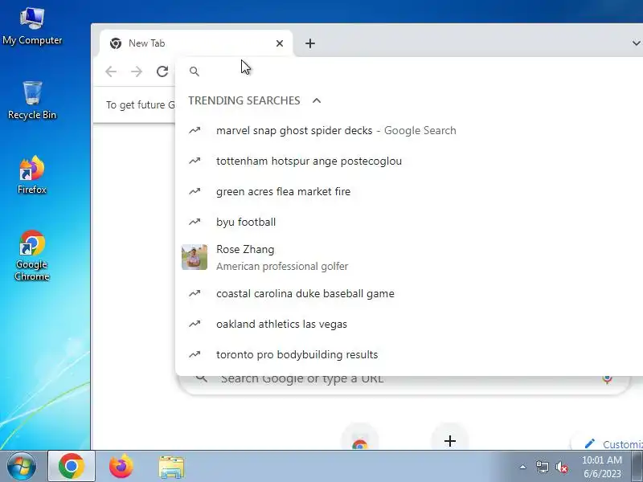The height and width of the screenshot is (482, 643).
Task: Open Customize Chrome button
Action: click(x=608, y=443)
